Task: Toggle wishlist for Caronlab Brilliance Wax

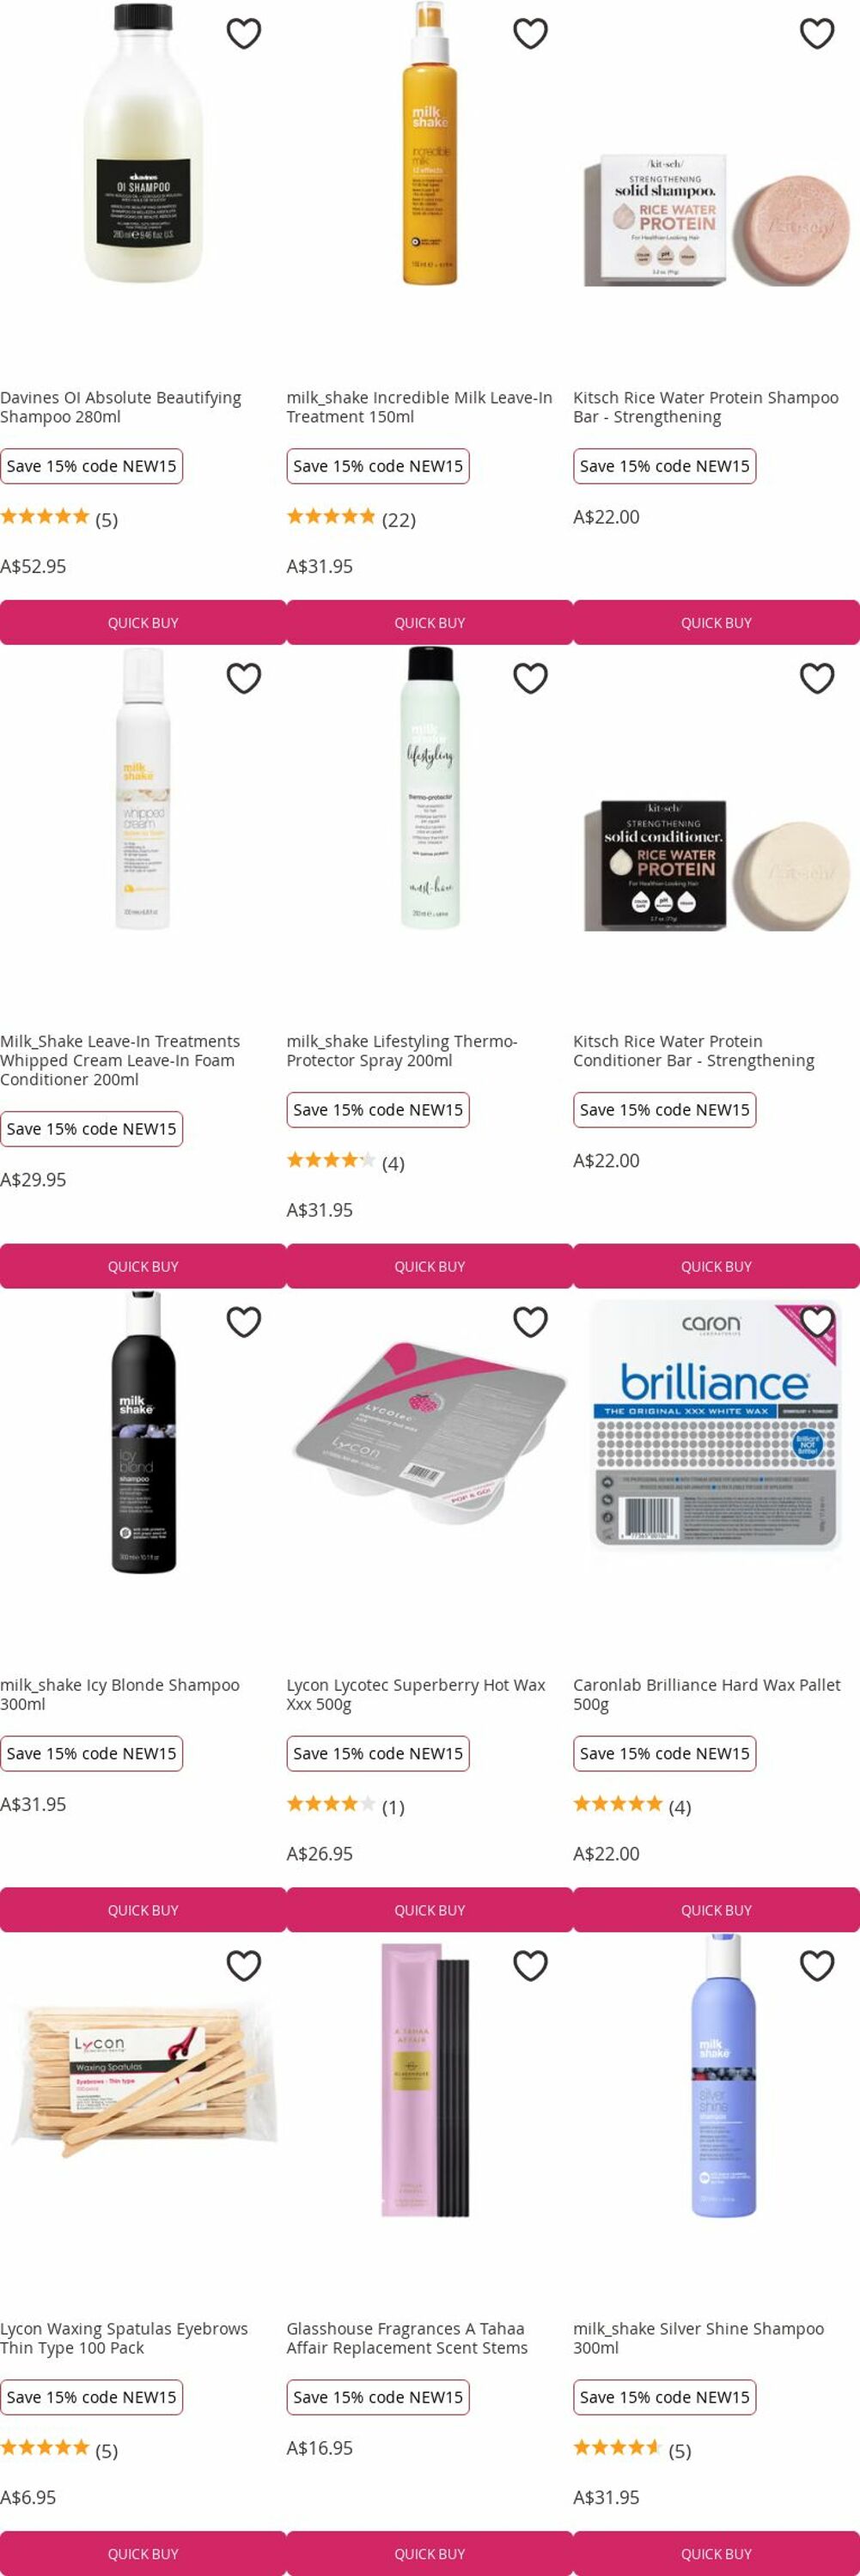Action: coord(817,1322)
